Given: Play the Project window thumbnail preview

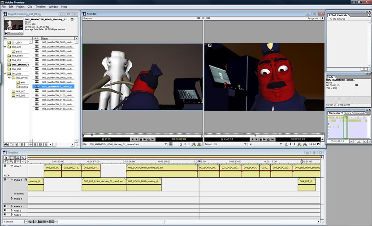Looking at the screenshot, I should point(6,34).
